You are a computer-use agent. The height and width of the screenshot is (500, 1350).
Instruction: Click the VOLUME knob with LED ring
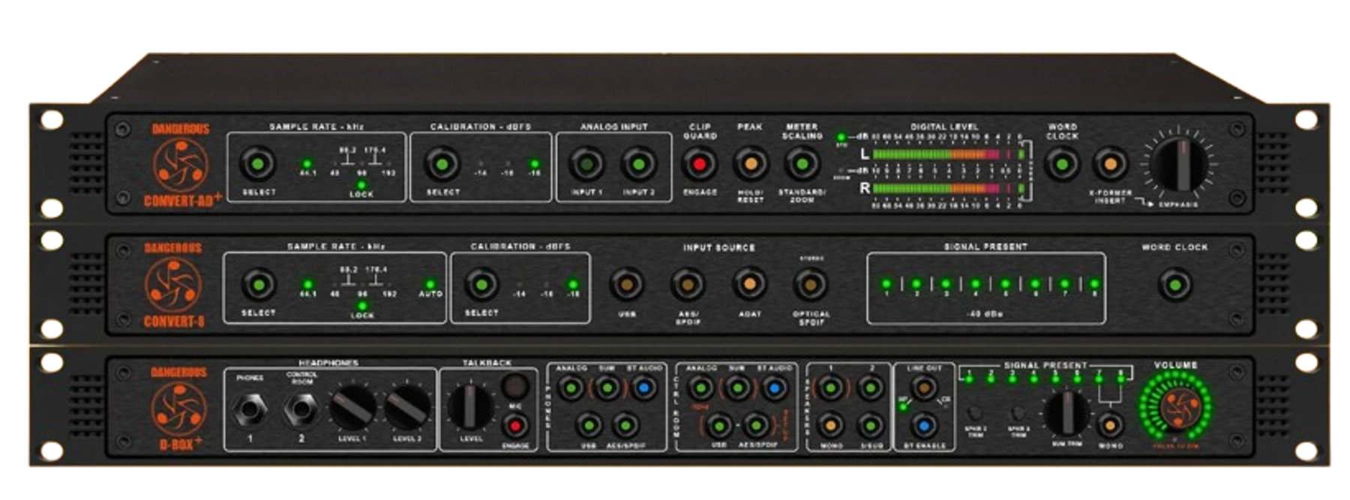pos(1175,409)
